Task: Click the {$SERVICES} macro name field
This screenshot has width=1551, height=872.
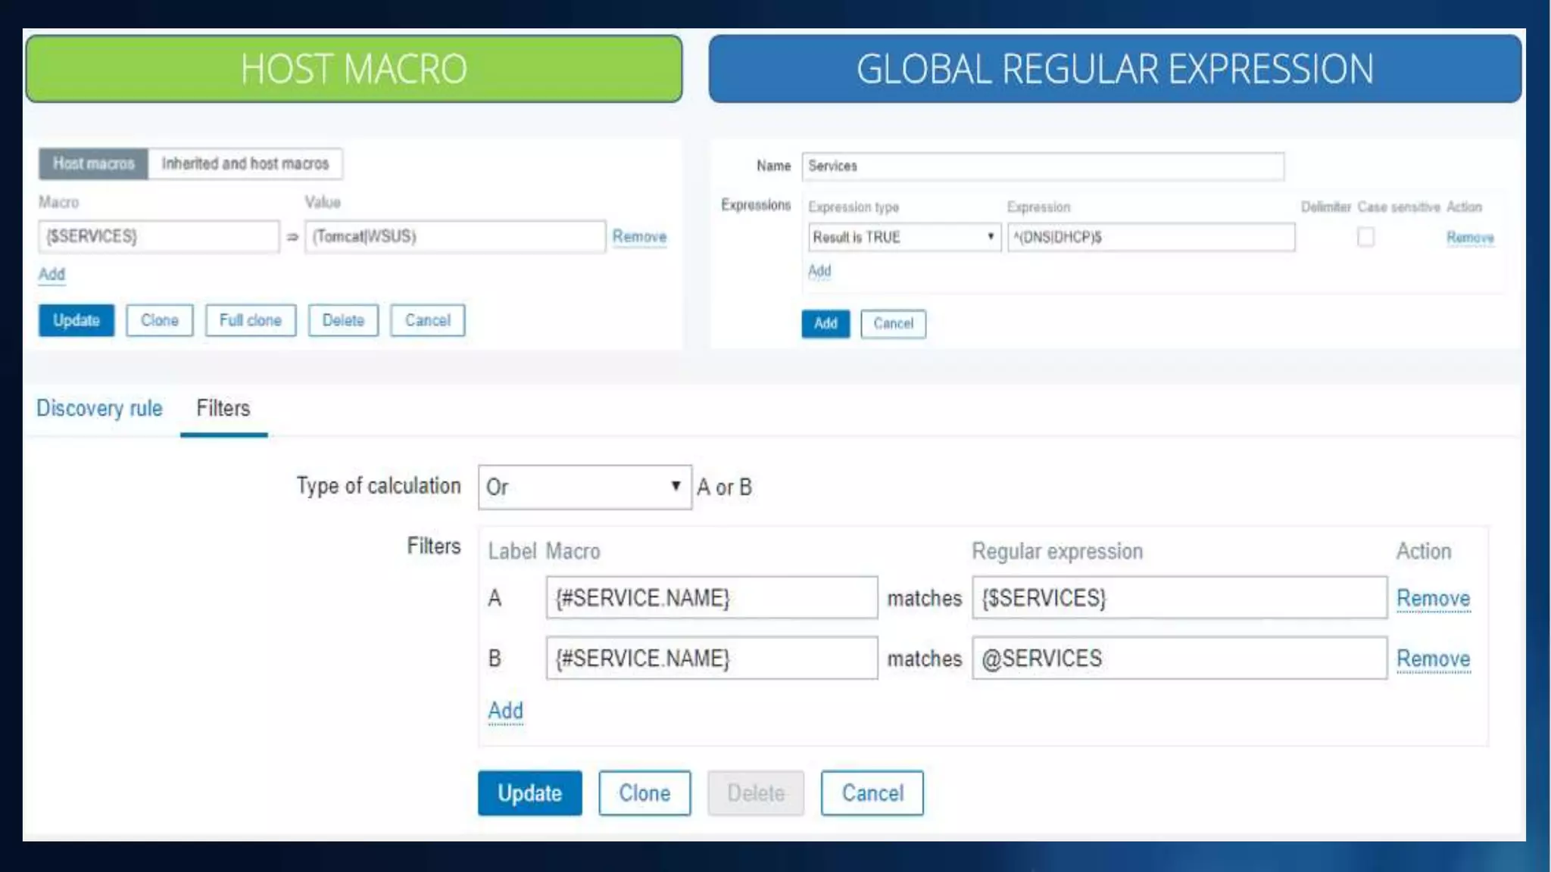Action: point(159,236)
